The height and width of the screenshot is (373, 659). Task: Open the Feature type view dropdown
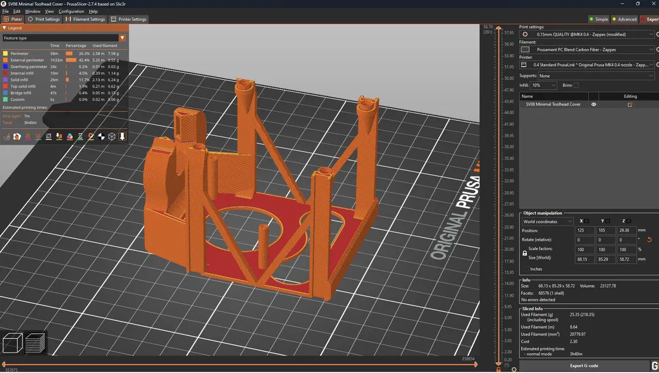point(64,38)
